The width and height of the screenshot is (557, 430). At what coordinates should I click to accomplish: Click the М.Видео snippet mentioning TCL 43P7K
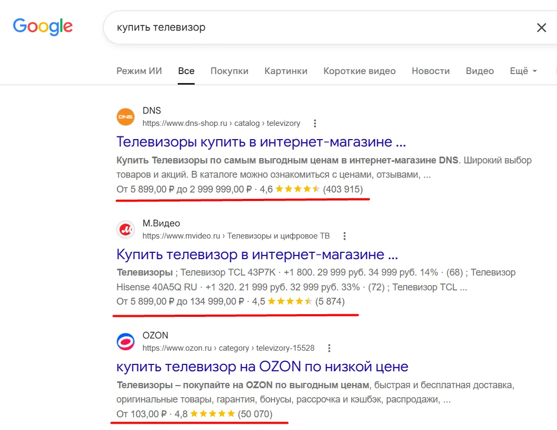click(x=316, y=280)
